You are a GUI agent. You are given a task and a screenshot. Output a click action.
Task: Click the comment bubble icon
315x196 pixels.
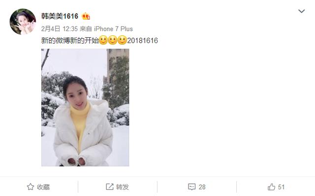(191, 187)
